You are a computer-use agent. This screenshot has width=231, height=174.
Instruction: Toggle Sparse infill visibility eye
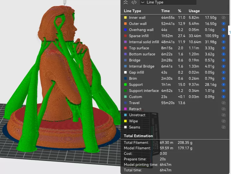pos(223,36)
